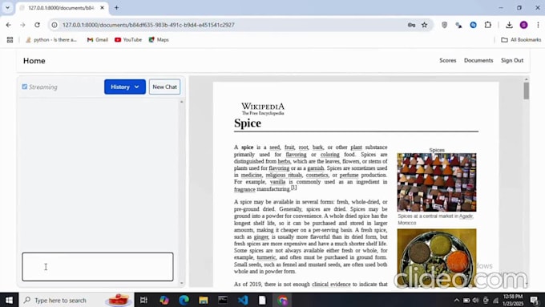This screenshot has width=545, height=307.
Task: Bookmark this page with the star
Action: (x=425, y=25)
